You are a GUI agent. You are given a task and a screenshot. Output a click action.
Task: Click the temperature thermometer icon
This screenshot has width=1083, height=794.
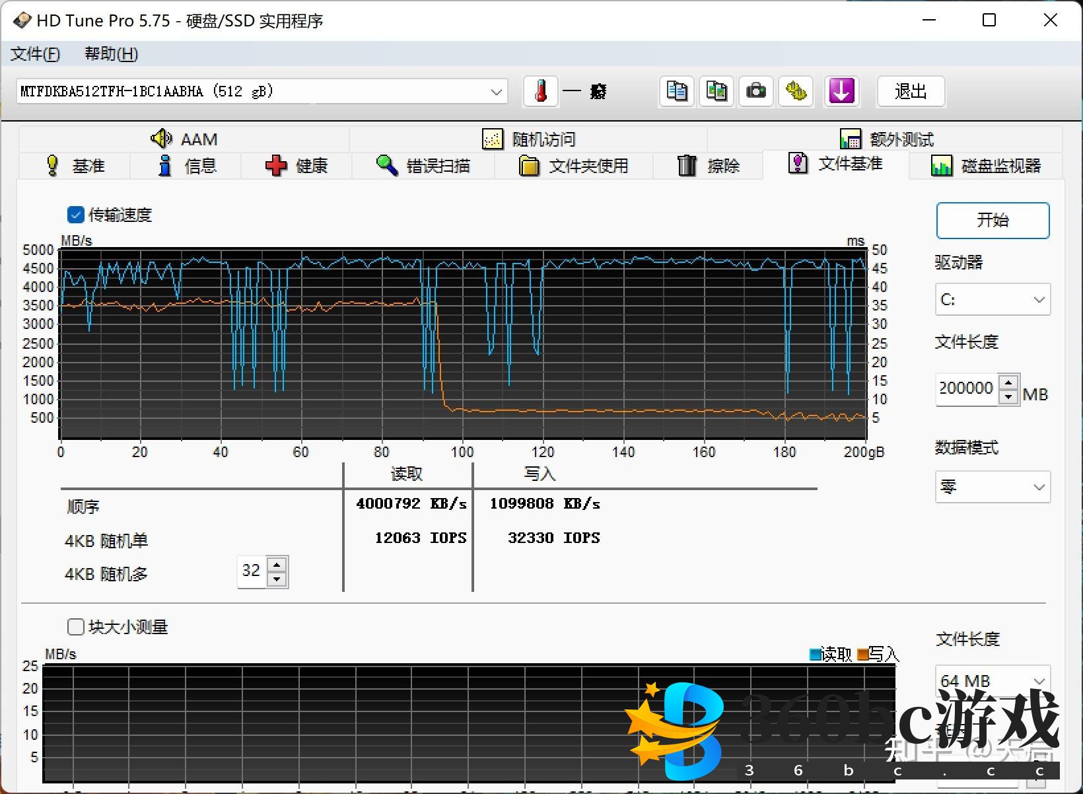[541, 91]
